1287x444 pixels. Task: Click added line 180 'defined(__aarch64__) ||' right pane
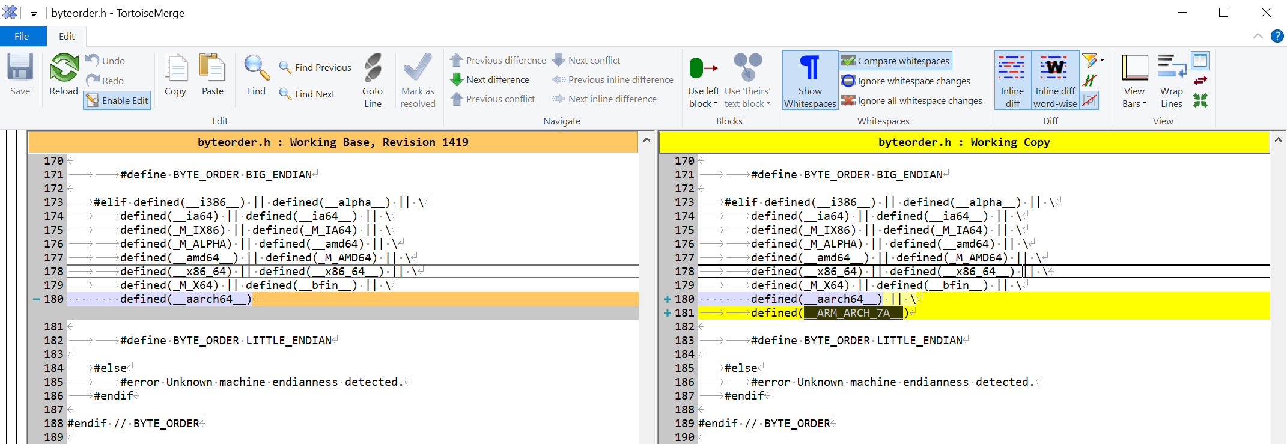(x=984, y=299)
